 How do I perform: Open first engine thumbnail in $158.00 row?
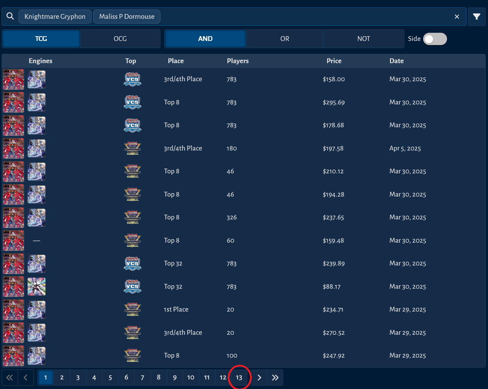(14, 79)
